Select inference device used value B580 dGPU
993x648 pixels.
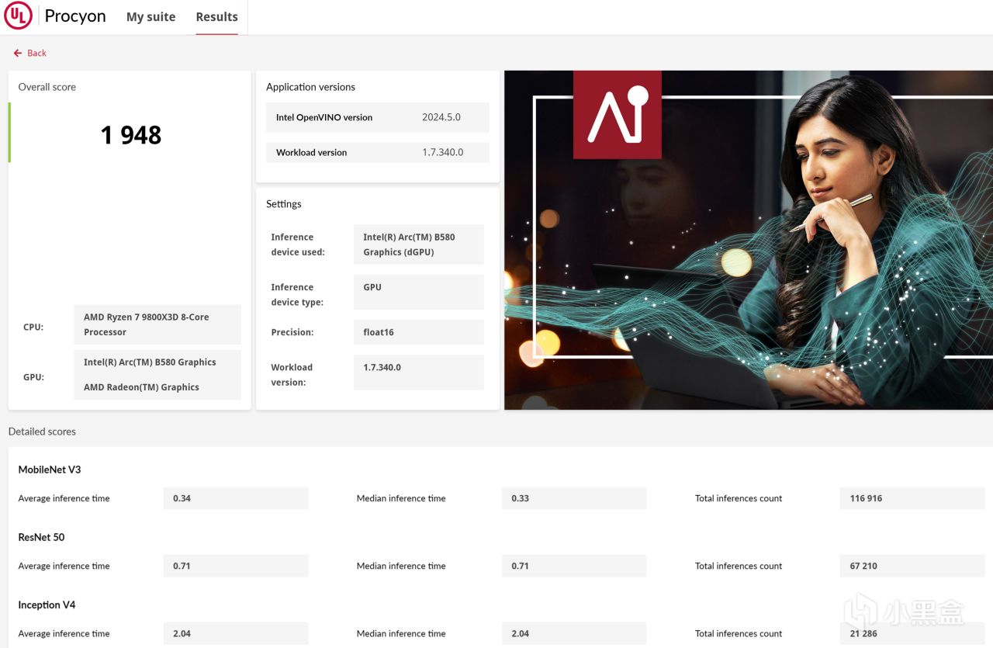pyautogui.click(x=419, y=244)
